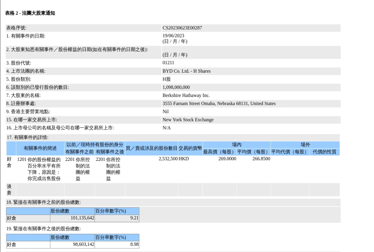Image resolution: width=374 pixels, height=252 pixels.
Task: Click the New York Stock Exchange value
Action: tap(188, 120)
